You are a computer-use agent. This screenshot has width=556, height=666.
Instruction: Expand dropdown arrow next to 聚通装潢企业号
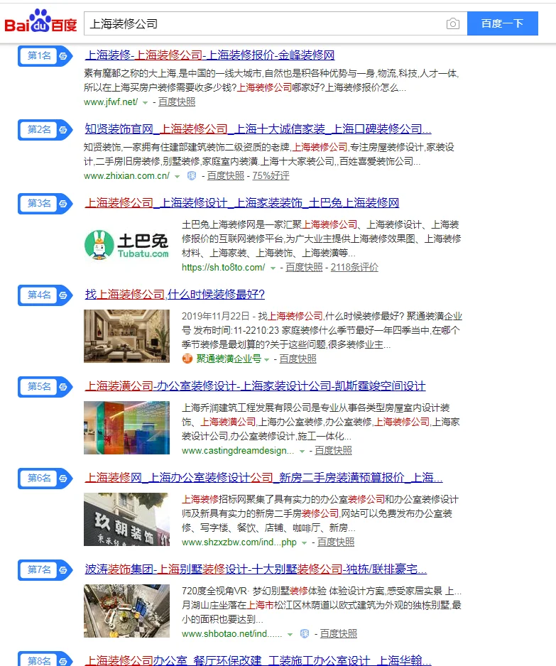tap(267, 359)
